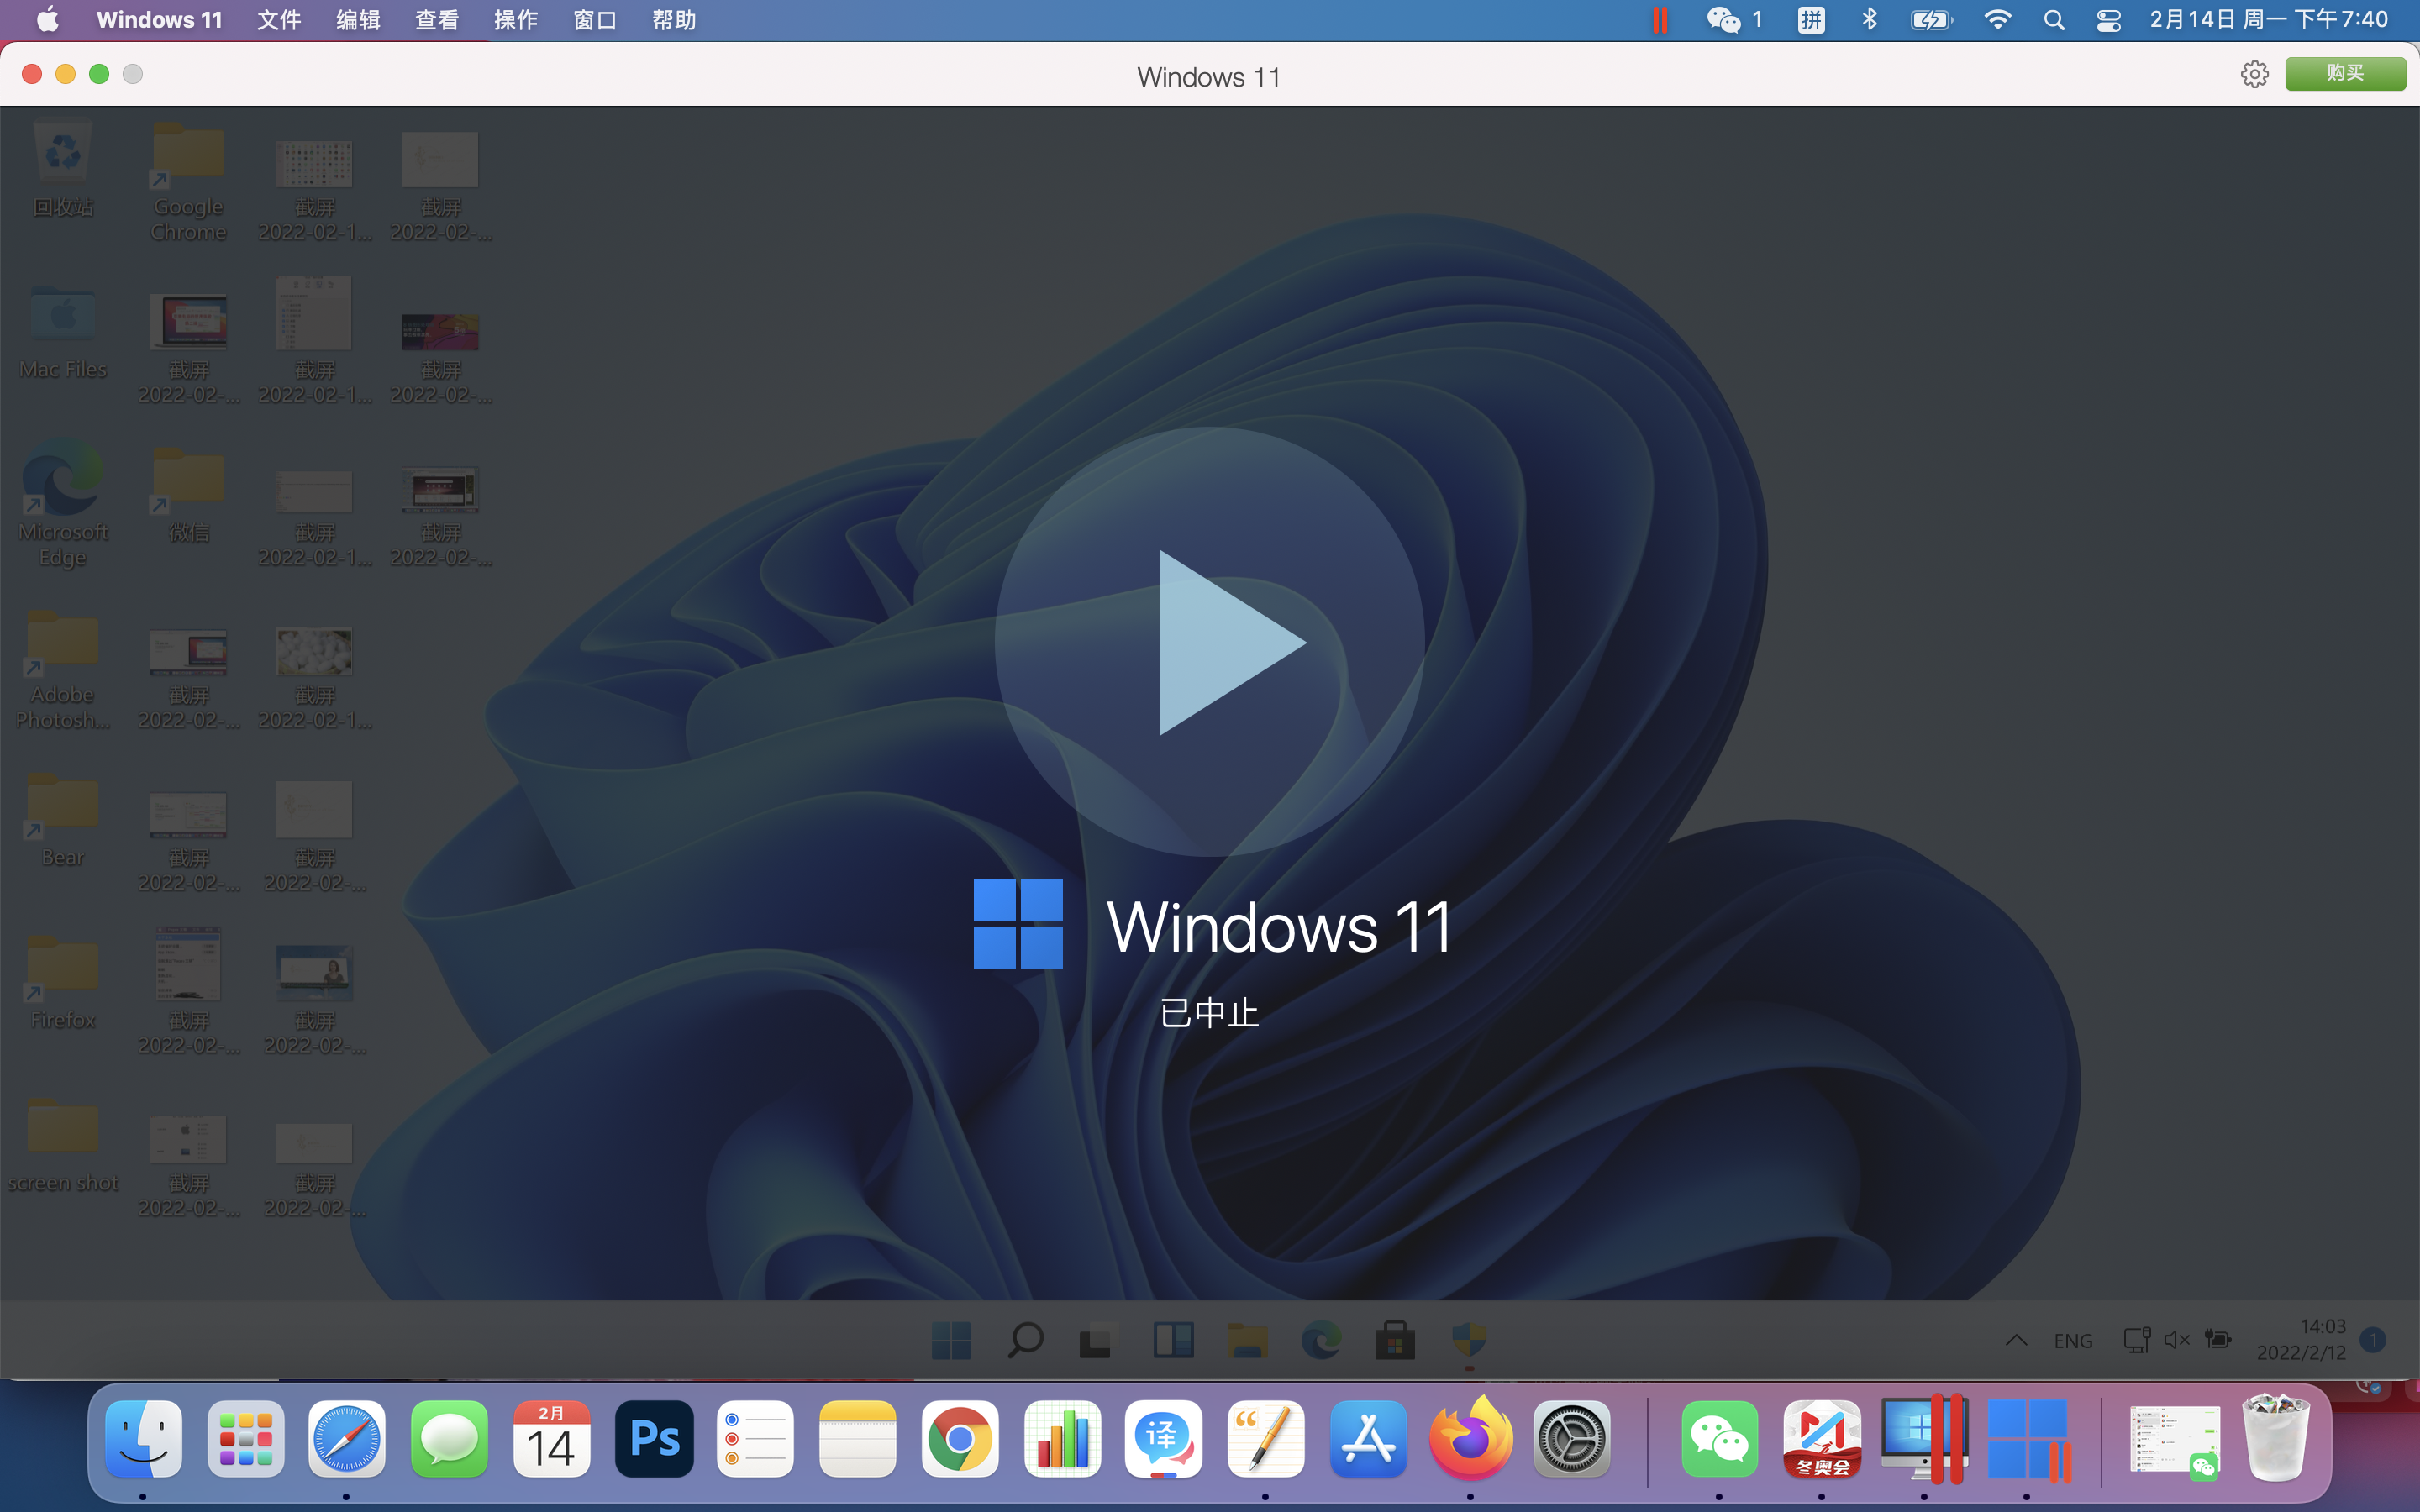Open the 编辑 menu
Viewport: 2420px width, 1512px height.
coord(358,20)
